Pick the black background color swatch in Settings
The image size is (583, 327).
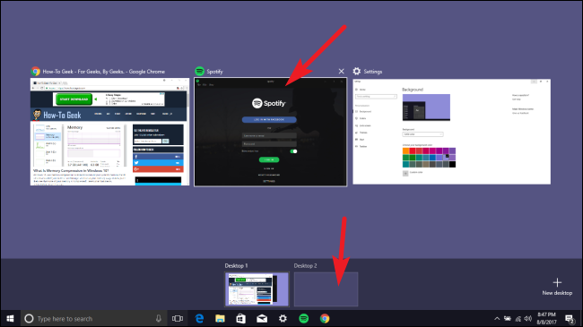[452, 164]
